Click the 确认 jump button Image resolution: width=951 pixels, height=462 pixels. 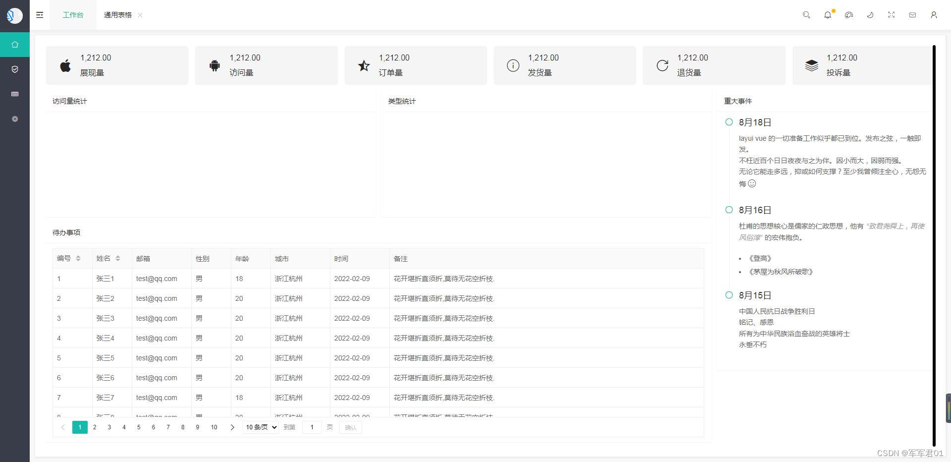pyautogui.click(x=351, y=427)
